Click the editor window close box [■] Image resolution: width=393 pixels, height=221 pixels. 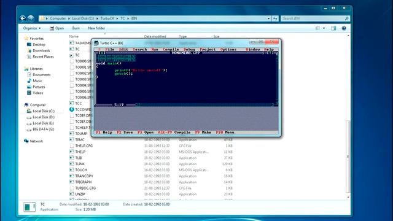pos(103,53)
